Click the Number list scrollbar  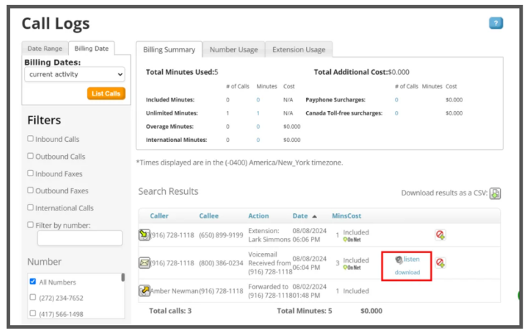123,278
